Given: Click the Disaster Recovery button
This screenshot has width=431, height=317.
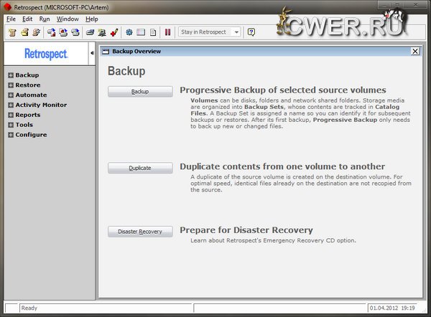Looking at the screenshot, I should [x=140, y=232].
